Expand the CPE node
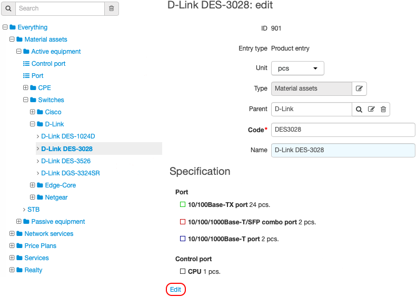Screen dimensions: 417x297 (x=25, y=88)
